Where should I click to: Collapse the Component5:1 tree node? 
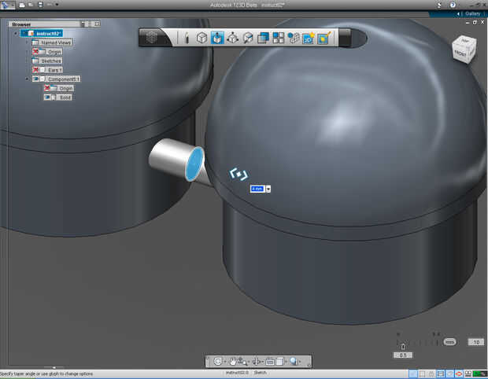click(x=28, y=79)
